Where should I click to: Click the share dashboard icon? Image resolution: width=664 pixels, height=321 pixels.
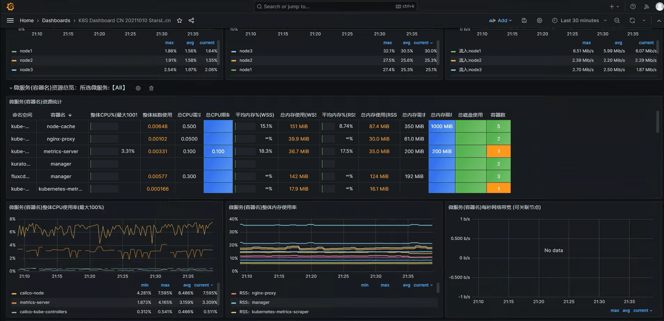tap(191, 20)
